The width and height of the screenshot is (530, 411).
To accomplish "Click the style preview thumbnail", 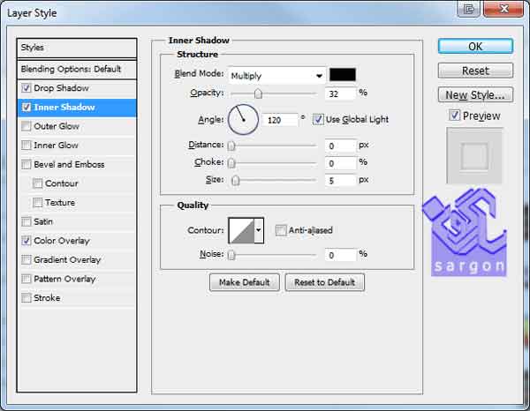I will pyautogui.click(x=474, y=156).
